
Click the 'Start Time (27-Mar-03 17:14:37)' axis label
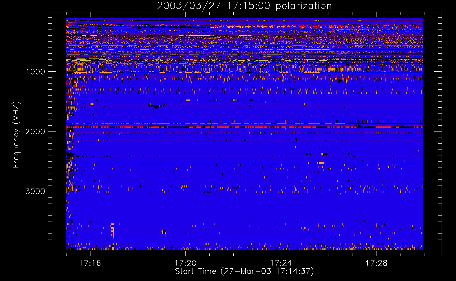pyautogui.click(x=244, y=271)
